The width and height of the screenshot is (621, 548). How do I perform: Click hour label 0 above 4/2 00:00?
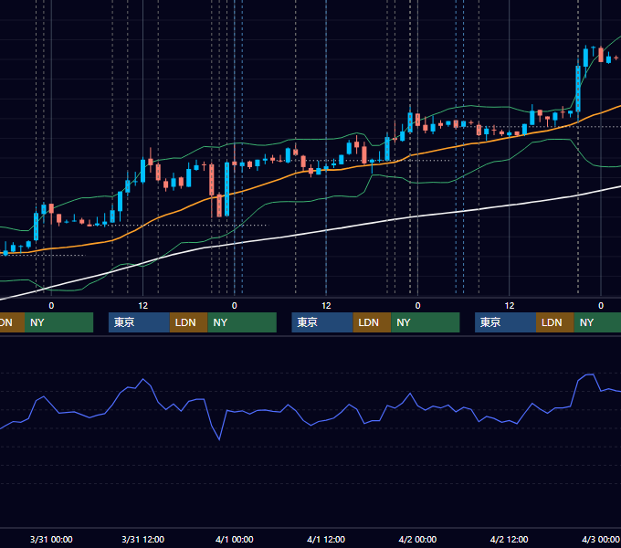(417, 306)
